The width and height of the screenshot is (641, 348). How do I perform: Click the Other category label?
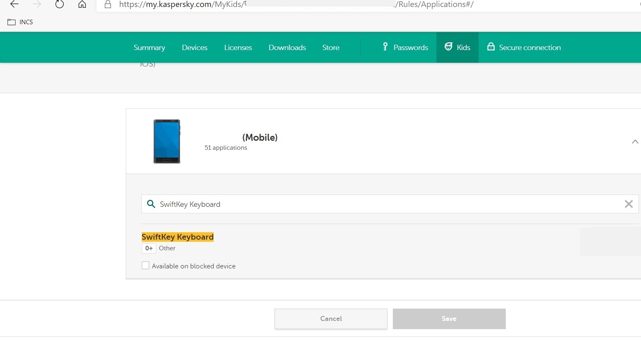(167, 248)
